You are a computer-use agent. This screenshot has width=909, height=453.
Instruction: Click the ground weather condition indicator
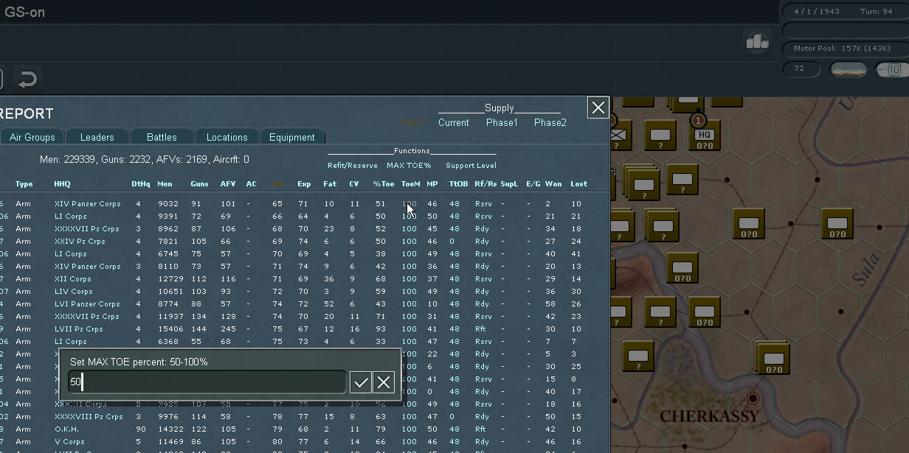click(x=848, y=70)
